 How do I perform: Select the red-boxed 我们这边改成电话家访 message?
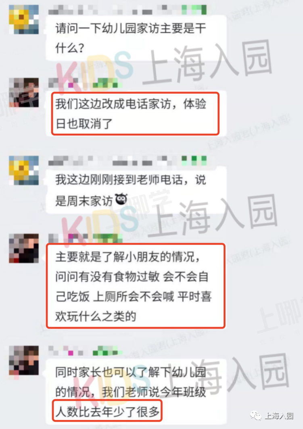coord(136,114)
